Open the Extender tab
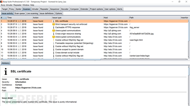Viewport: 190px width, 106px height. tap(84, 9)
